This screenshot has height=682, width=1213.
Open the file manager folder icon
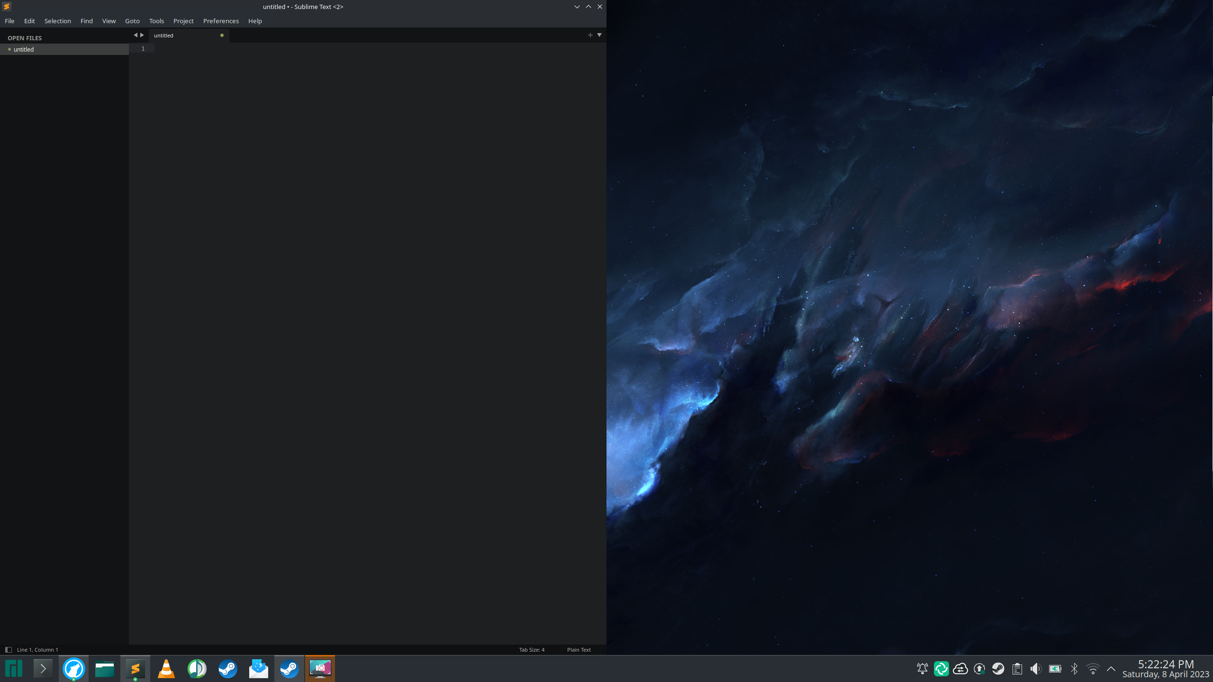coord(105,669)
